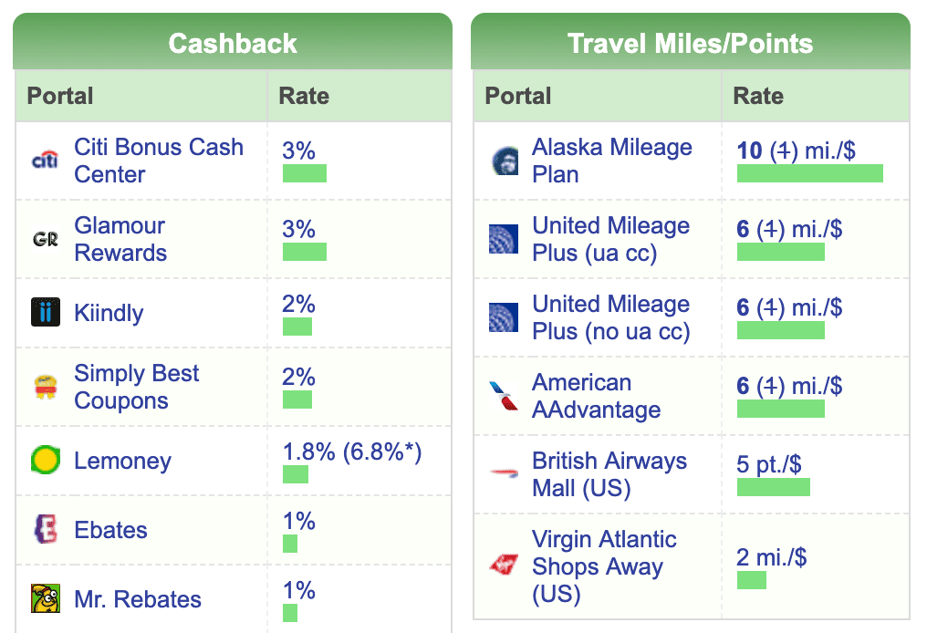
Task: Click the green bar under Virgin Atlantic rate
Action: 751,580
